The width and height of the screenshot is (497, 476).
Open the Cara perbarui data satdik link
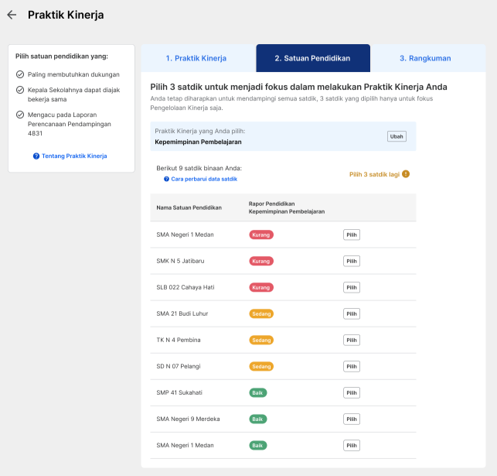click(204, 179)
